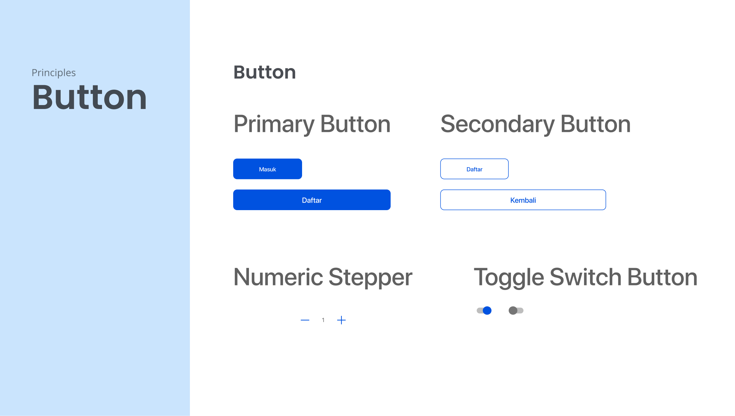Click the minus icon in the numeric stepper
735x416 pixels.
point(305,320)
